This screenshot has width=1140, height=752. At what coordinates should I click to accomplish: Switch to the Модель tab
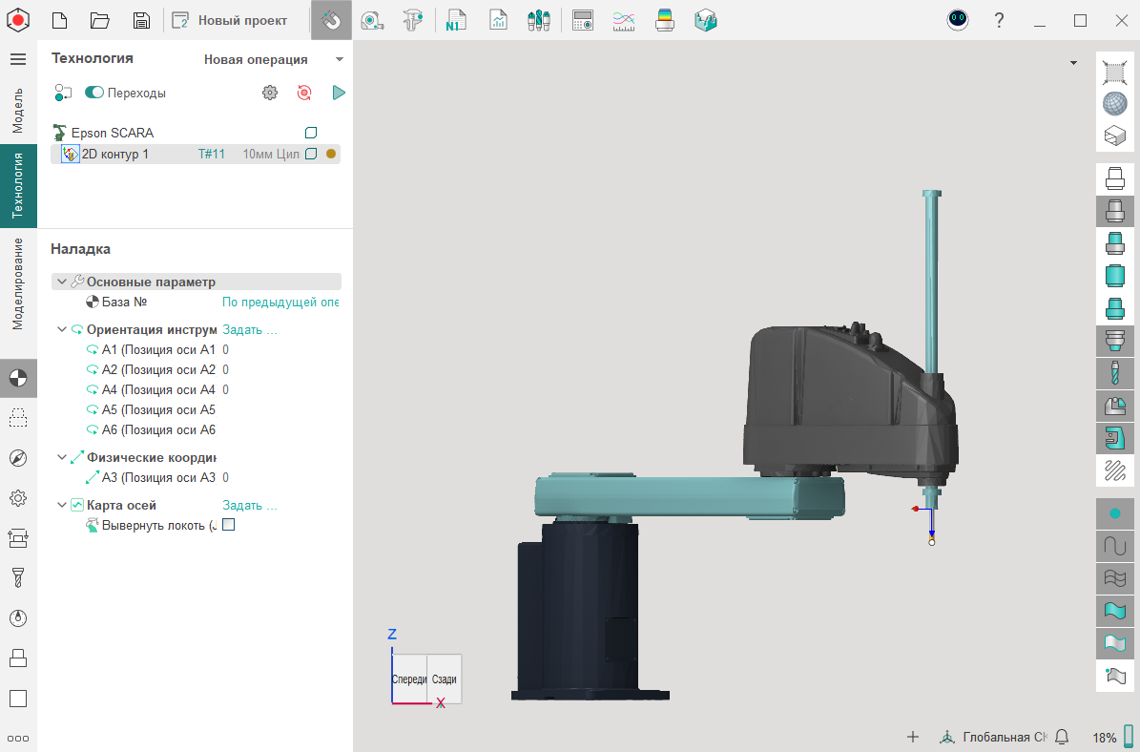[17, 110]
